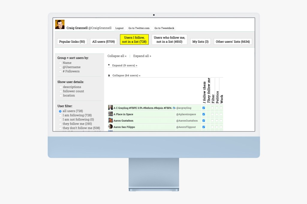Open Go to Twitter.com
Image resolution: width=307 pixels, height=204 pixels.
(139, 28)
